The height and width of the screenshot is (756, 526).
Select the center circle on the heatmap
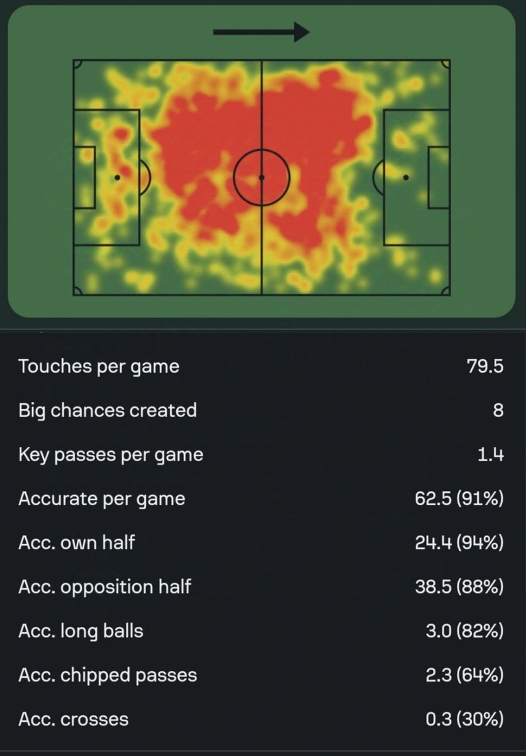262,178
